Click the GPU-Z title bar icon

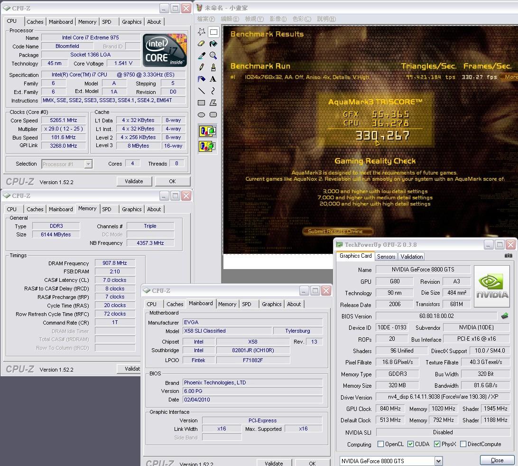coord(339,244)
